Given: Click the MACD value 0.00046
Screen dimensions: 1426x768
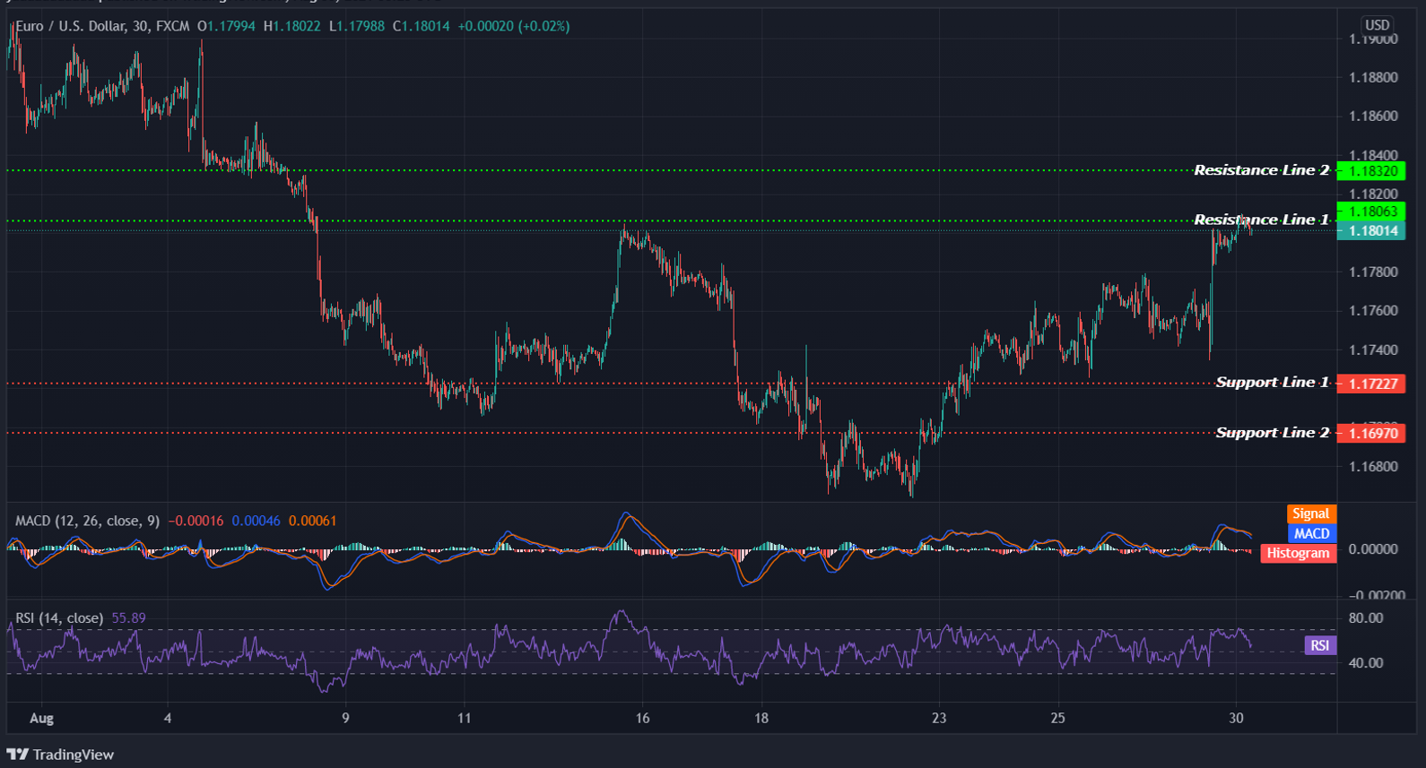Looking at the screenshot, I should pos(256,521).
